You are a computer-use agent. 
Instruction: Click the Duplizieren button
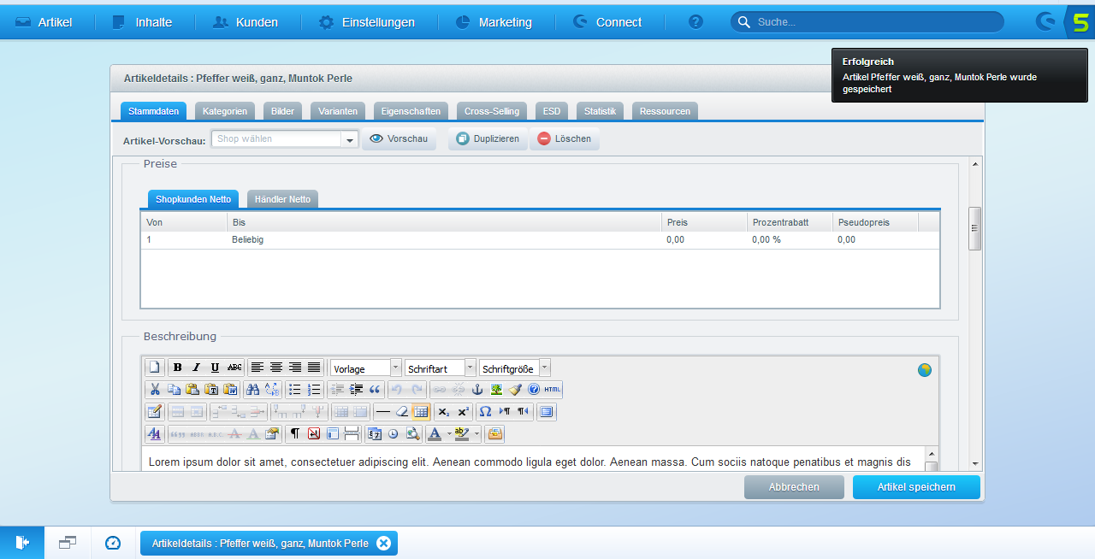(488, 138)
